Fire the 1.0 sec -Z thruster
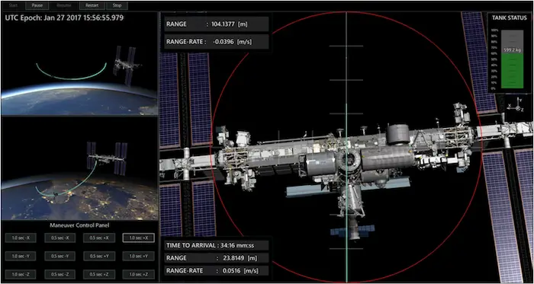The width and height of the screenshot is (534, 284). (21, 275)
